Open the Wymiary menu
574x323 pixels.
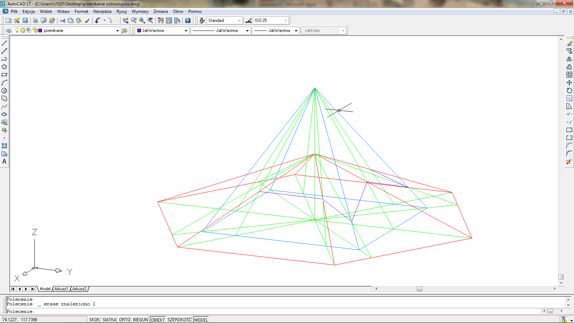pos(140,11)
